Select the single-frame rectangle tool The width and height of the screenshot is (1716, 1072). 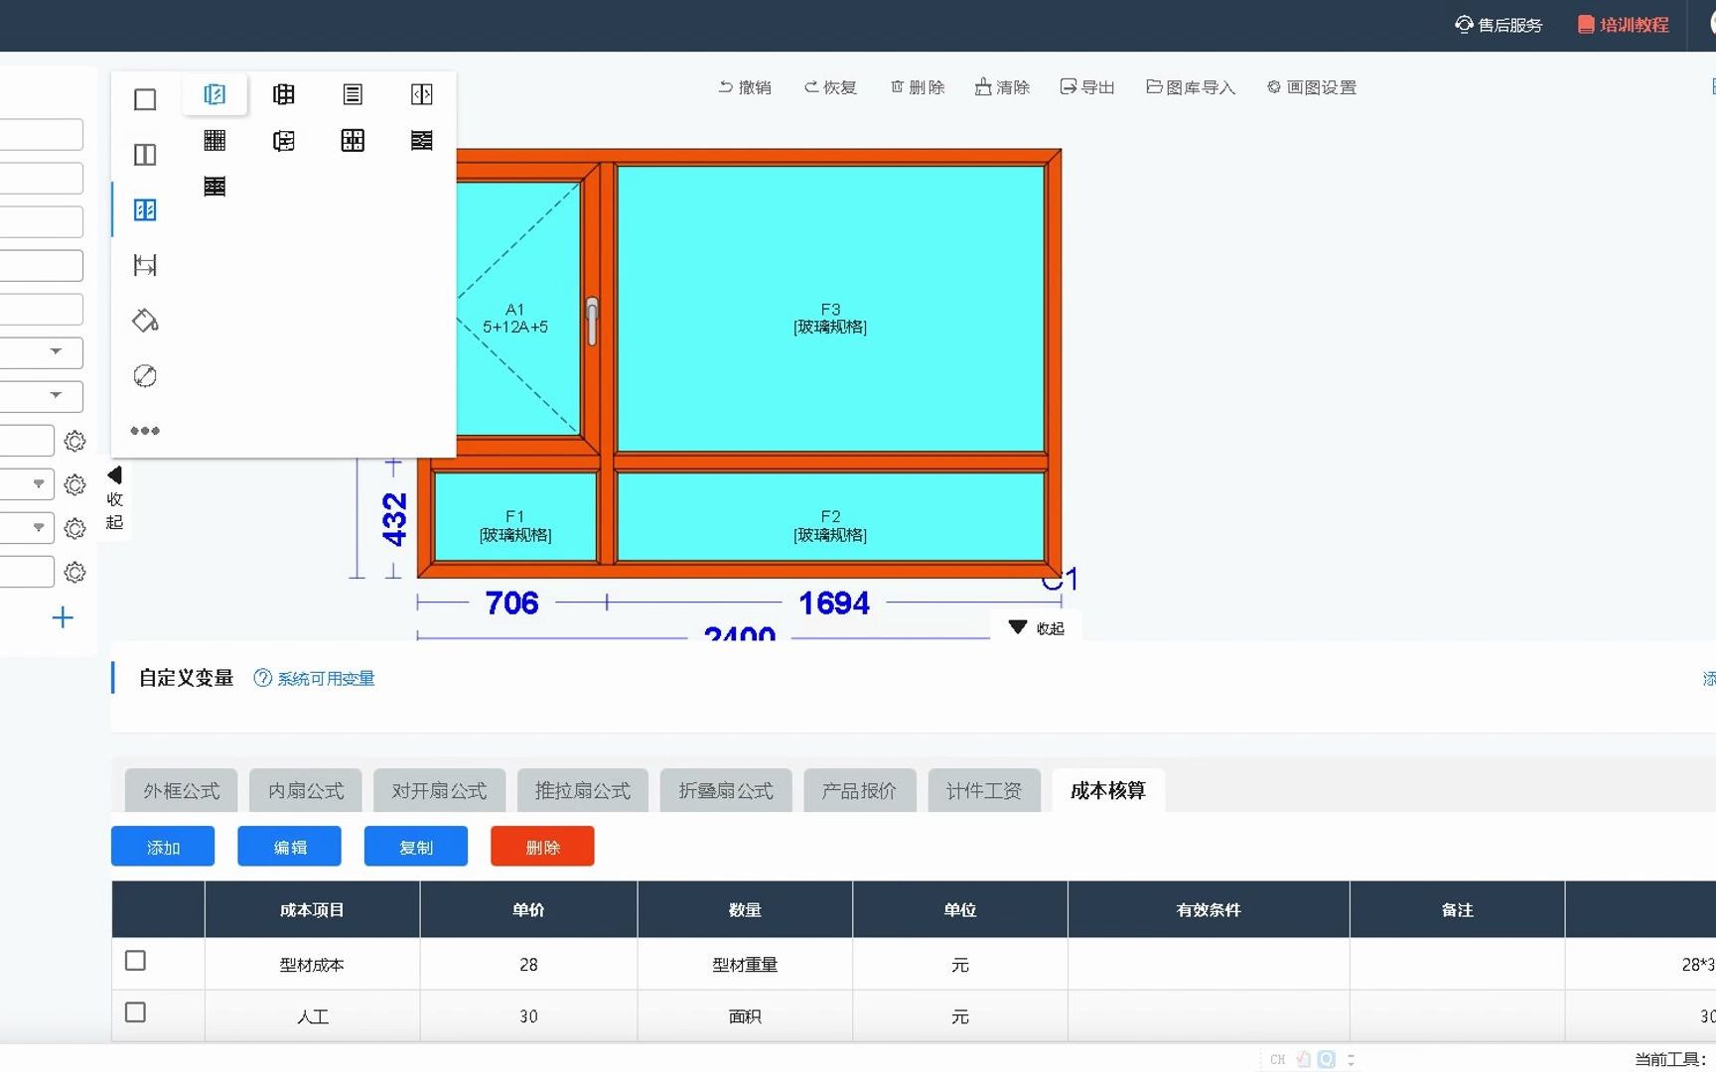[145, 99]
